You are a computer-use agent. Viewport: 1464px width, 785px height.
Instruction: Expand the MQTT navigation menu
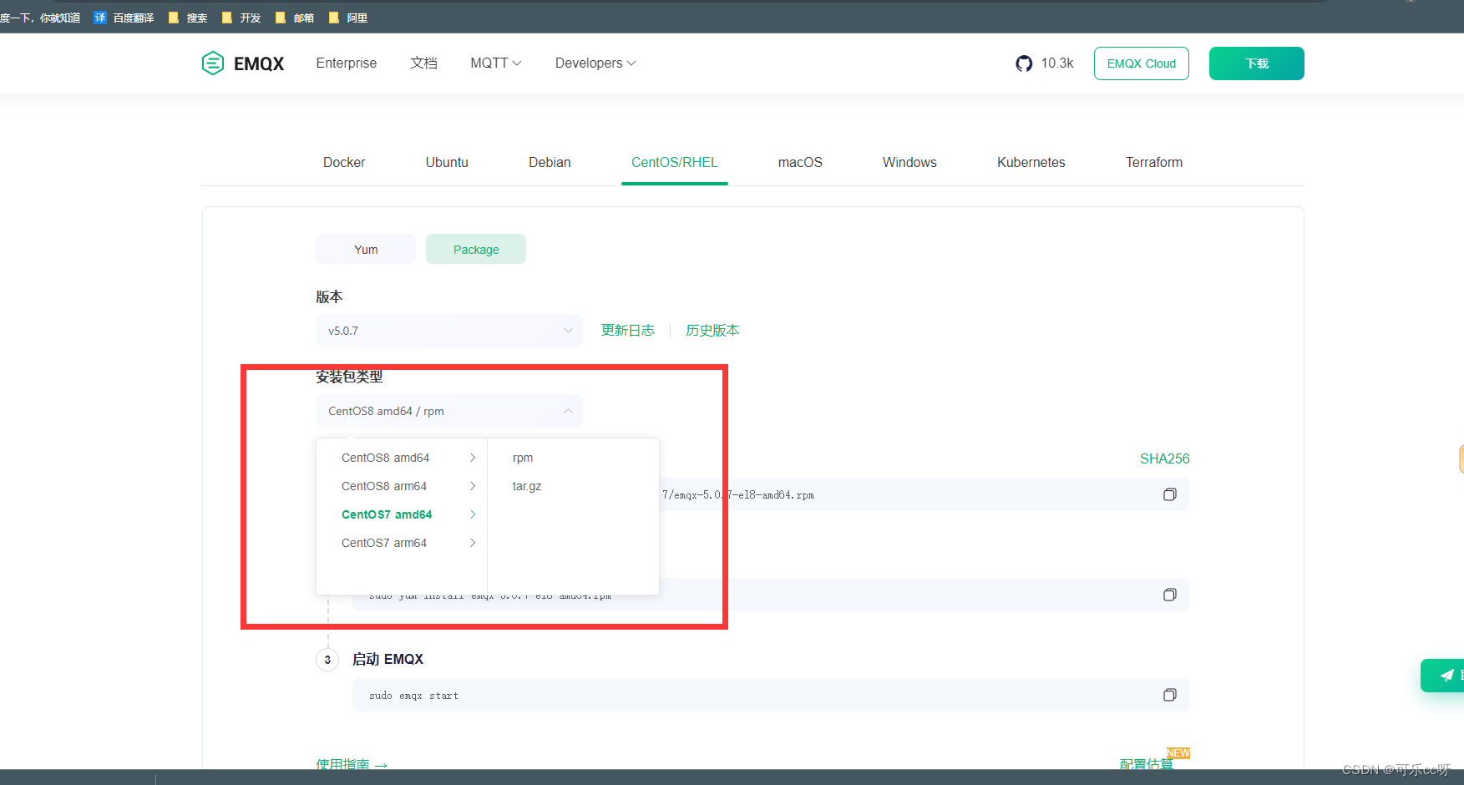[496, 63]
